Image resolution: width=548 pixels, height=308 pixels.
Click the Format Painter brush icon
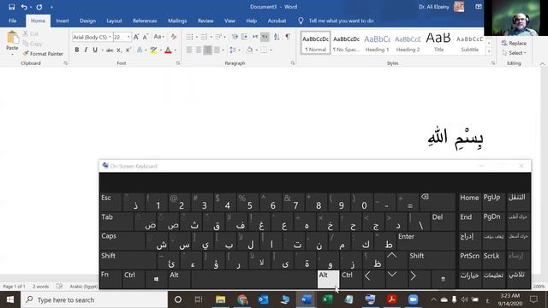click(x=26, y=54)
